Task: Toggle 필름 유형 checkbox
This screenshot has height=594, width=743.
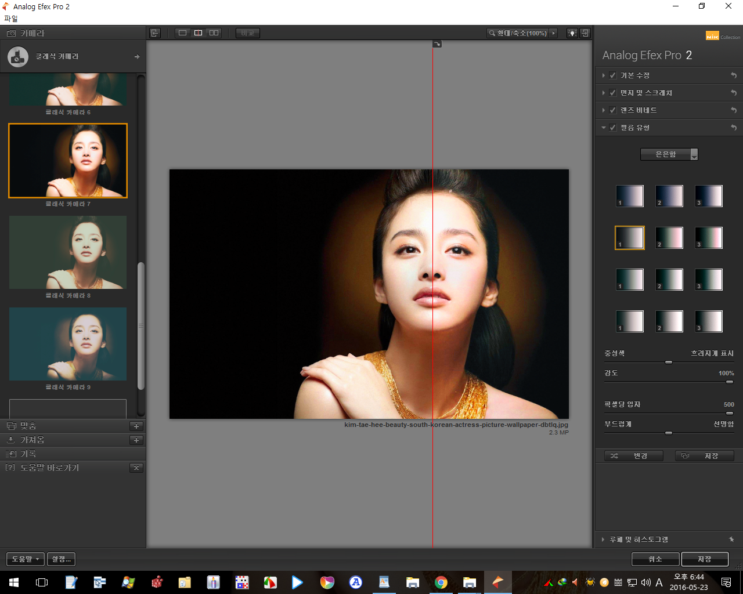Action: tap(612, 128)
